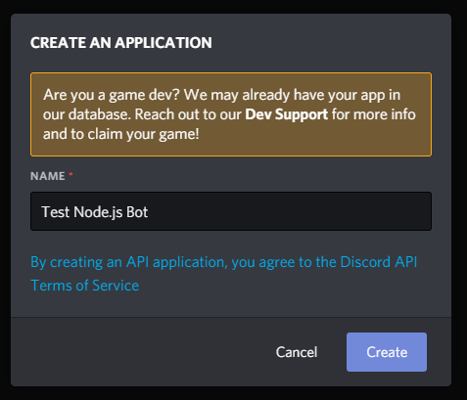The image size is (467, 400).
Task: Click the Terms of Service text line
Action: pos(85,286)
